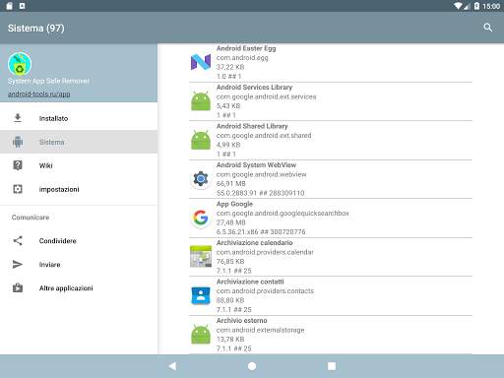Viewport: 504px width, 378px height.
Task: Select the App Google title
Action: (234, 204)
